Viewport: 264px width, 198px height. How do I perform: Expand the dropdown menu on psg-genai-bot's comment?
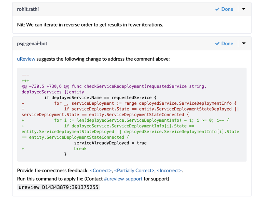[x=244, y=43]
